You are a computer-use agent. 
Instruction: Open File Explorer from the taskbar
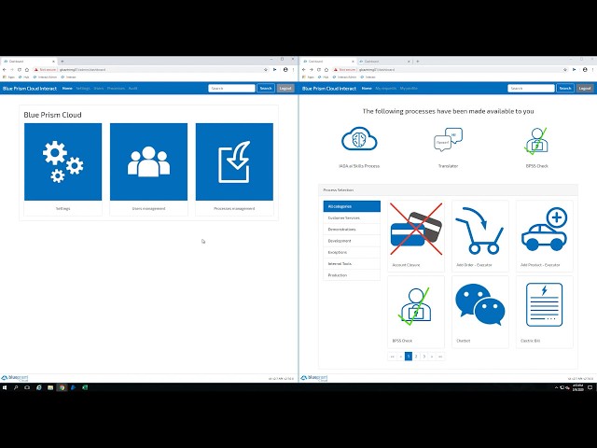coord(50,387)
